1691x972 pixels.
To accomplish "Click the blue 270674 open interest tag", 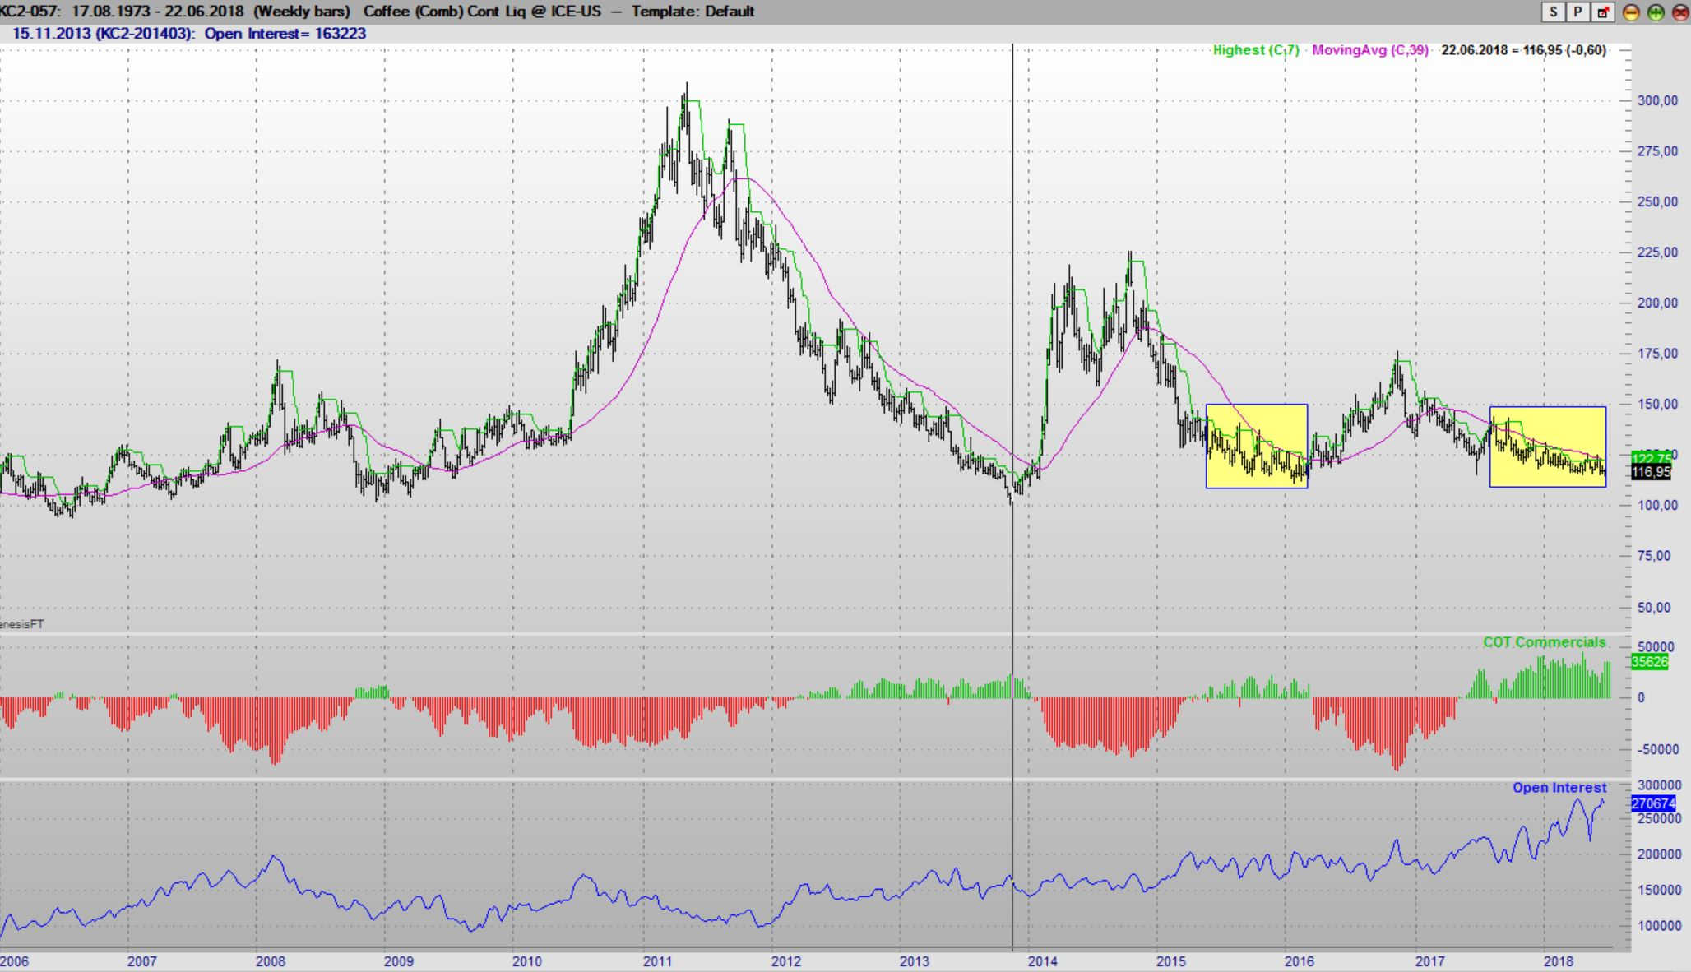I will click(1652, 803).
